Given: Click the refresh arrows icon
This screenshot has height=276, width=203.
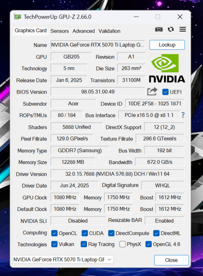Looking at the screenshot, I should tap(171, 29).
